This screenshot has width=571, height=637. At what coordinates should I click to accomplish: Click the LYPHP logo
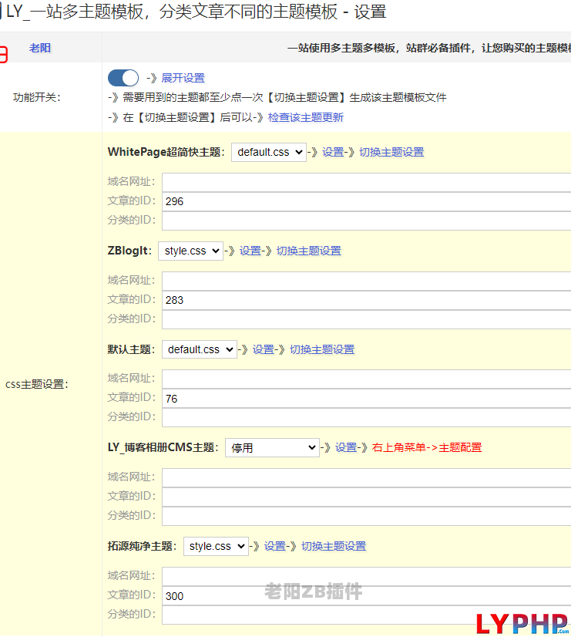pyautogui.click(x=522, y=623)
